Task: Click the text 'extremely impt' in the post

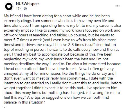Action: click(x=16, y=30)
